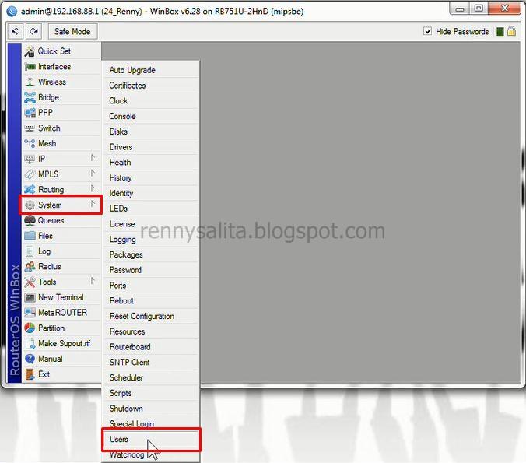
Task: Open Queues tree icon
Action: coord(30,220)
